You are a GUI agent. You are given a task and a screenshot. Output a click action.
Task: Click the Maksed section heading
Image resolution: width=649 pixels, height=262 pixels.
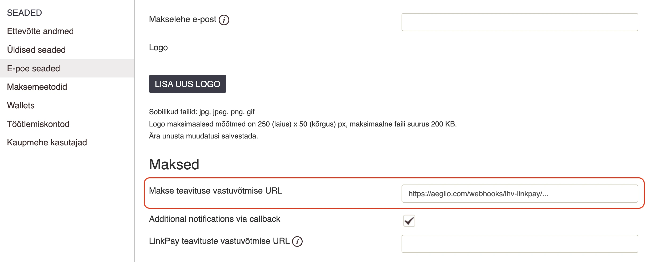[x=174, y=164]
